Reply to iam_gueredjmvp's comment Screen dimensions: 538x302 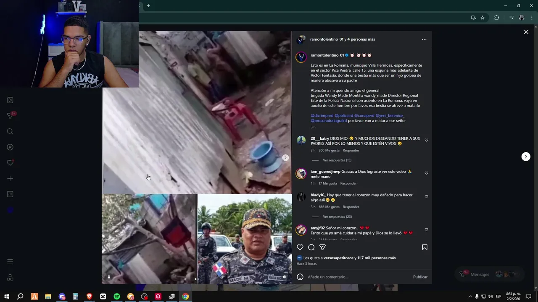tap(348, 184)
